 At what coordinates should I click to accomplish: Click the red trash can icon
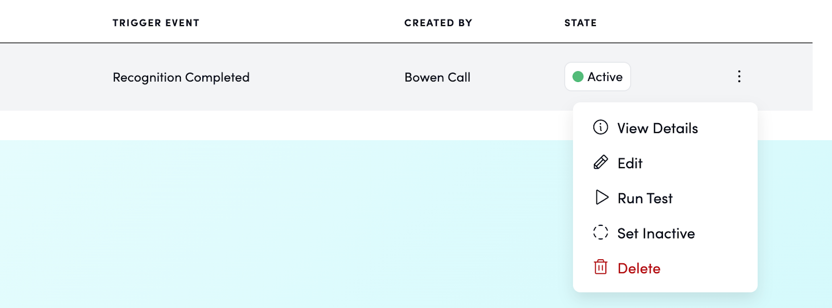pyautogui.click(x=600, y=267)
